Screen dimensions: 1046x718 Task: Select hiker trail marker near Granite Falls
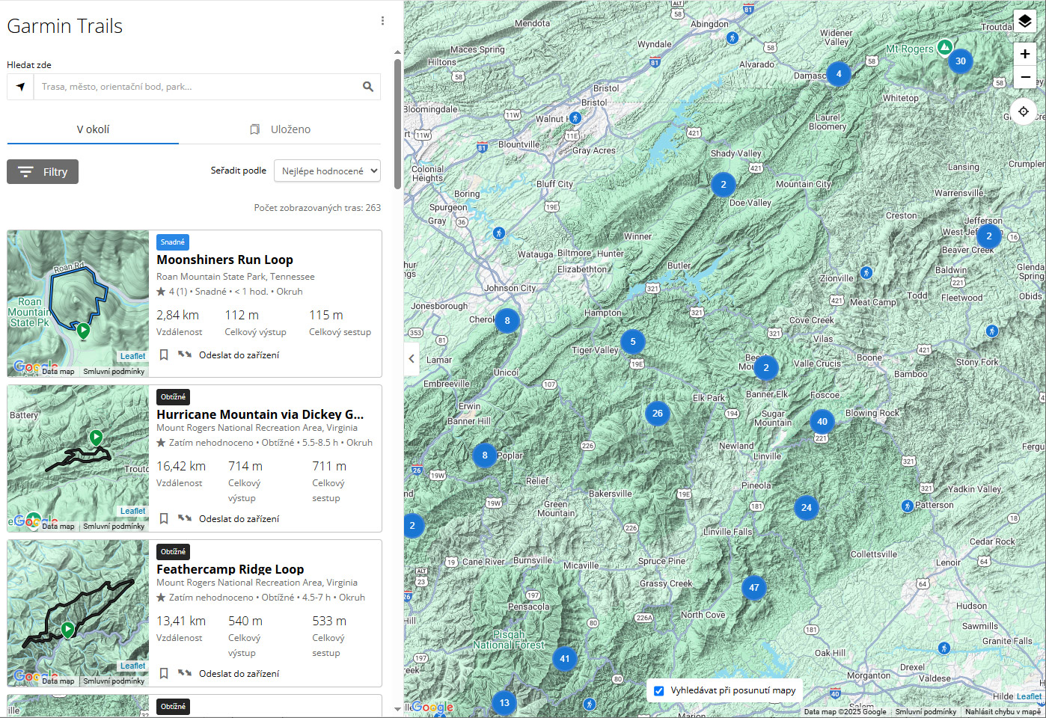click(944, 648)
